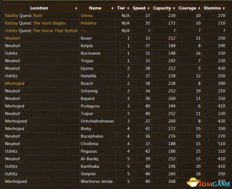Select the Roach name cell
This screenshot has width=232, height=189.
coord(97,84)
